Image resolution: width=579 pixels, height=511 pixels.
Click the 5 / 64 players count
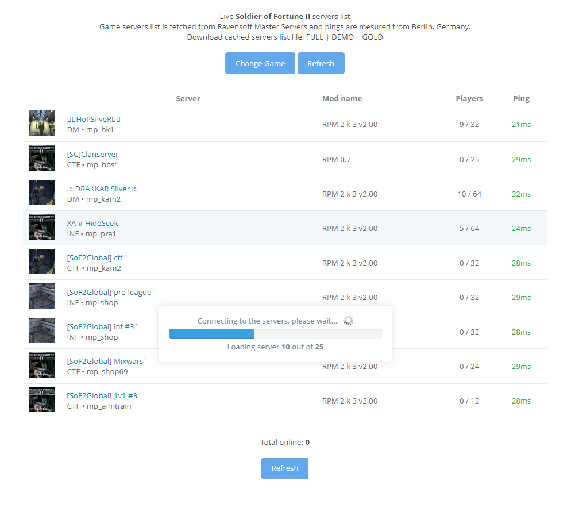click(x=469, y=228)
